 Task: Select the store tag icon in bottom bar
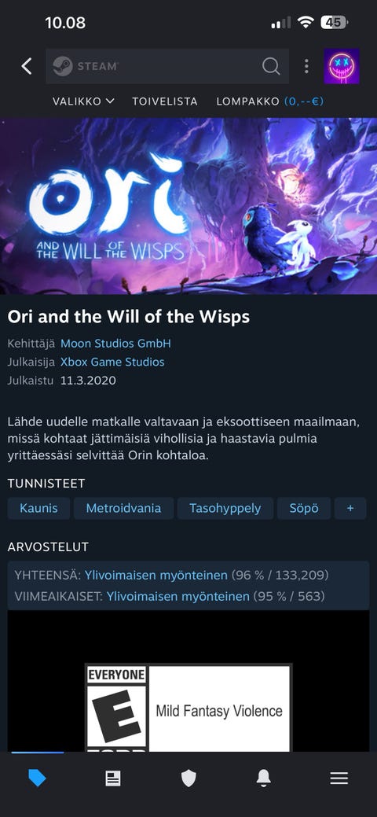[37, 778]
